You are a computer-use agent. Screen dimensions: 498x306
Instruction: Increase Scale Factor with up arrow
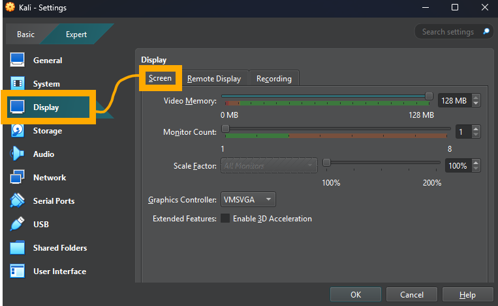pyautogui.click(x=475, y=163)
